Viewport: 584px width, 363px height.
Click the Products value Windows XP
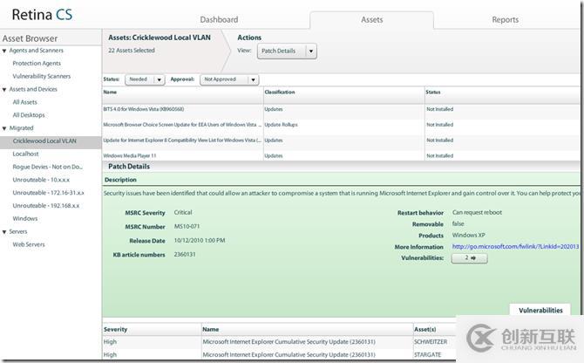(469, 236)
